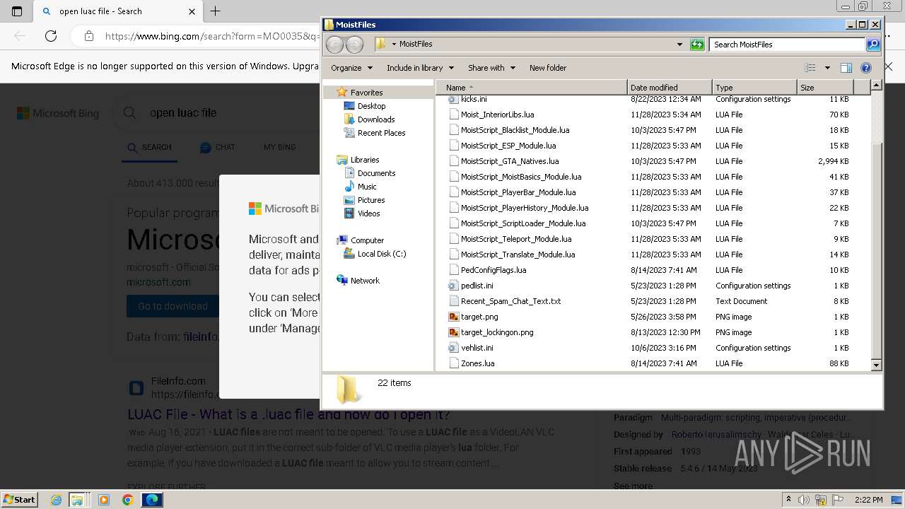
Task: Sort by Size column header
Action: click(825, 88)
